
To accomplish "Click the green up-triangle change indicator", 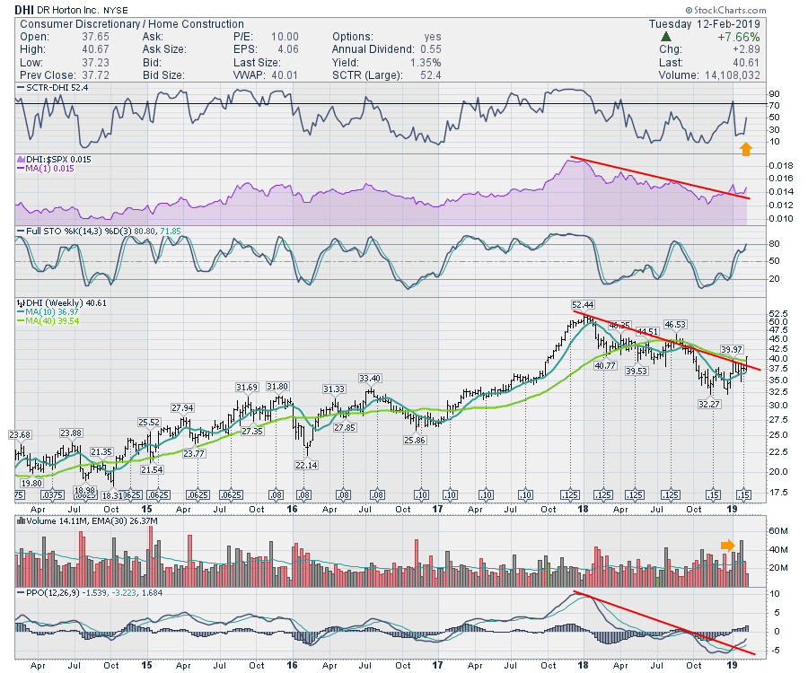I will pos(666,37).
